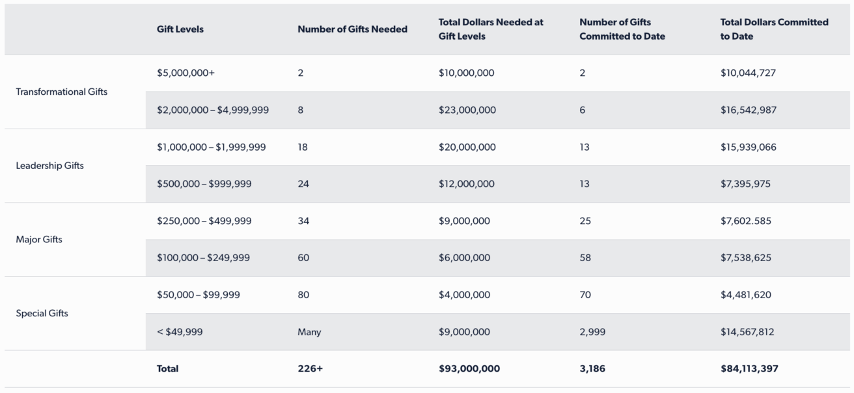Click the Number of Gifts Needed header

point(352,29)
